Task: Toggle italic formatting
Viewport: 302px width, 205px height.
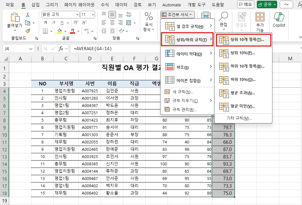Action: 53,23
